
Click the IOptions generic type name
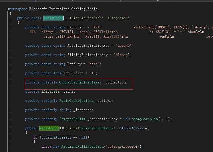click(x=69, y=128)
